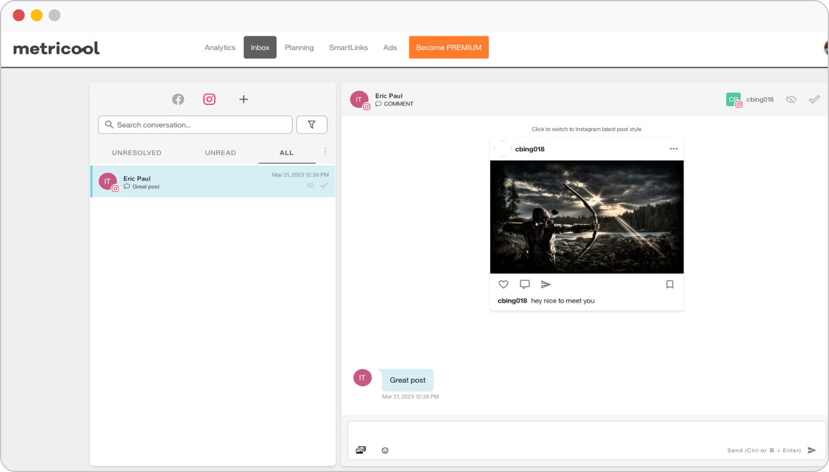Bookmark the cbing018 post
The width and height of the screenshot is (829, 472).
[669, 284]
